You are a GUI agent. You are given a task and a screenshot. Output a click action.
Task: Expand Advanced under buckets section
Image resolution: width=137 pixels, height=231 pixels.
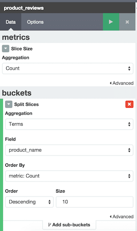[121, 217]
